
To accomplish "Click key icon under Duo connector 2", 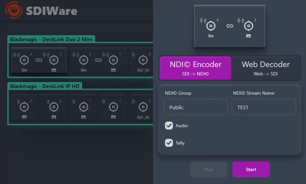I will coord(83,70).
